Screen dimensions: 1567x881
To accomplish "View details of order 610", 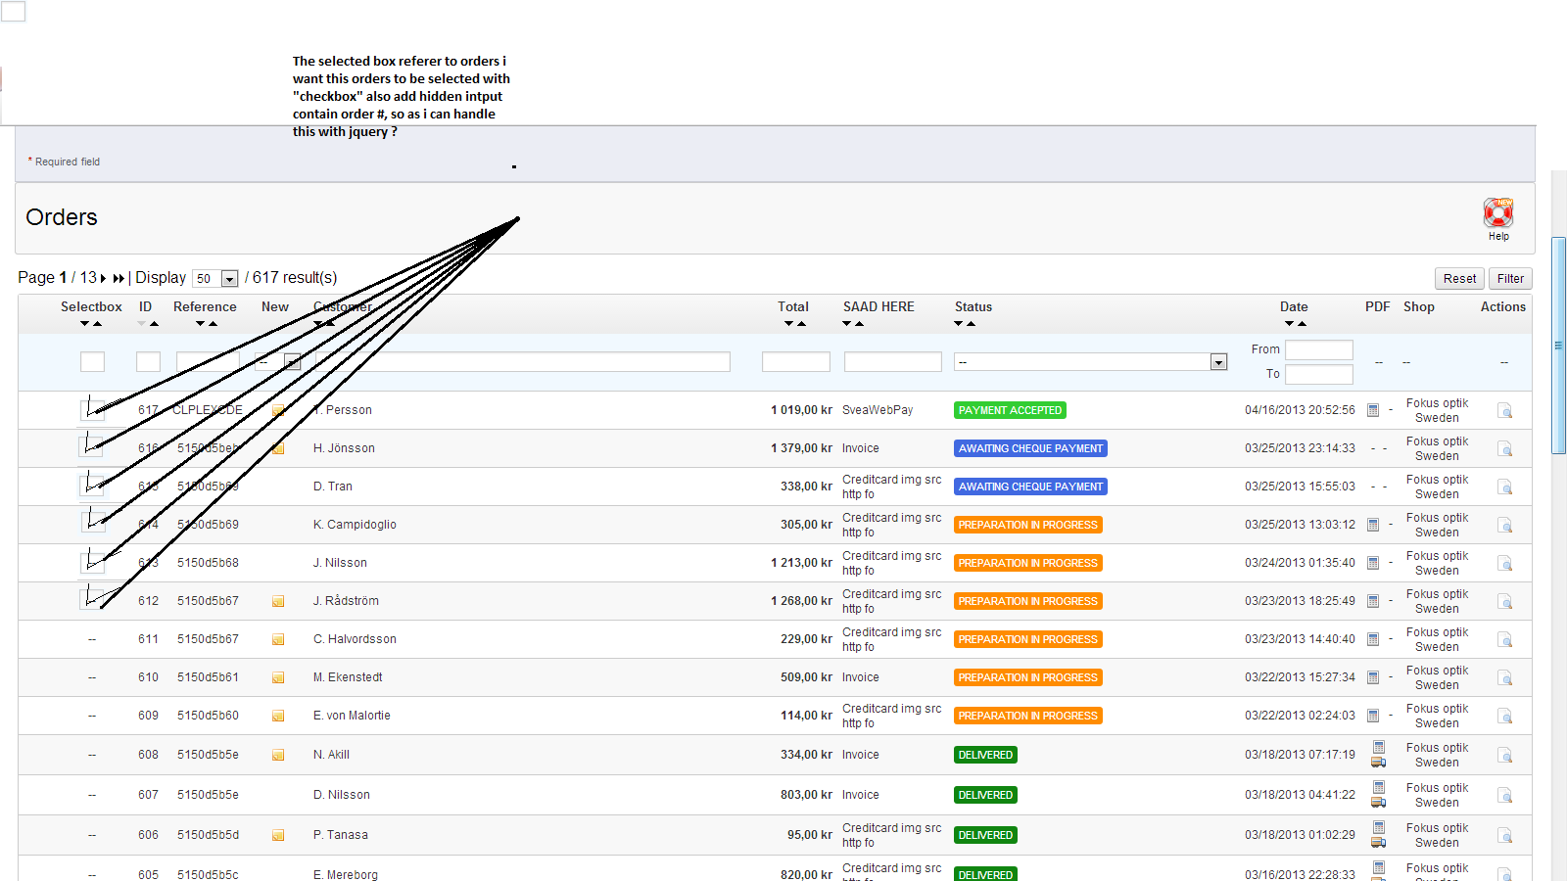I will (x=1504, y=678).
